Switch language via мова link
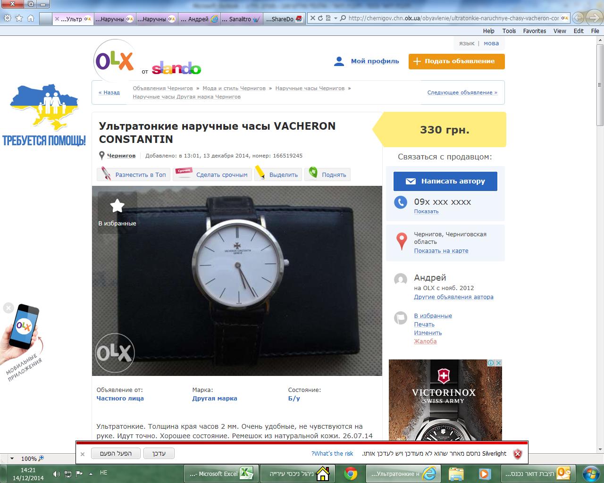Image resolution: width=604 pixels, height=483 pixels. tap(491, 43)
